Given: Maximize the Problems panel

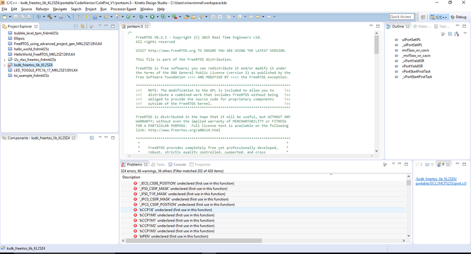Looking at the screenshot, I should pos(406,164).
